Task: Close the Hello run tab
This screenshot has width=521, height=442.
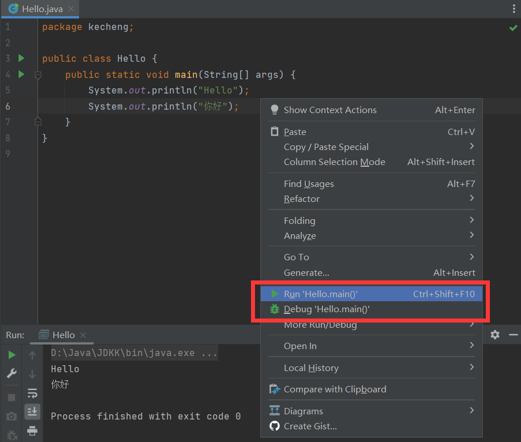Action: click(x=83, y=335)
